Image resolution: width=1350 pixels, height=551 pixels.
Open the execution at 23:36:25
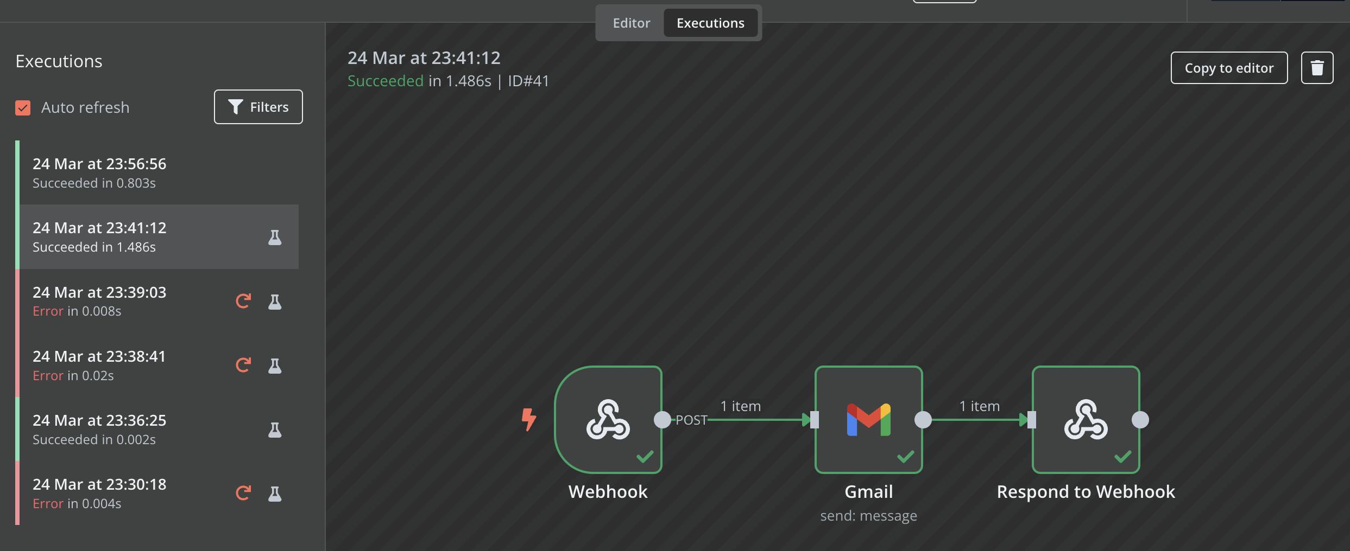(x=157, y=429)
